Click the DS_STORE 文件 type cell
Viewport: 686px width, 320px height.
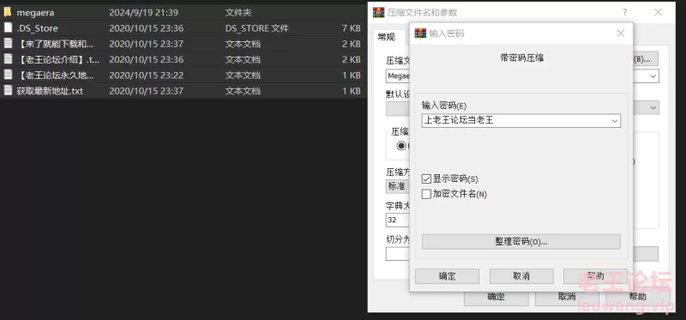click(256, 28)
